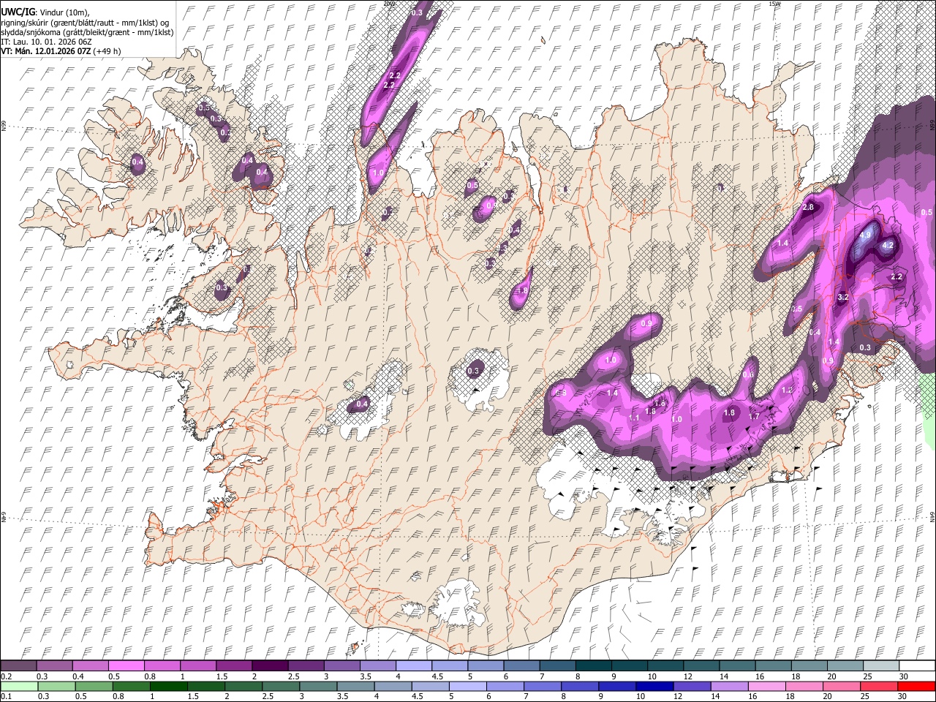
Task: Click the 3.2 precipitation value on the map
Action: click(842, 297)
